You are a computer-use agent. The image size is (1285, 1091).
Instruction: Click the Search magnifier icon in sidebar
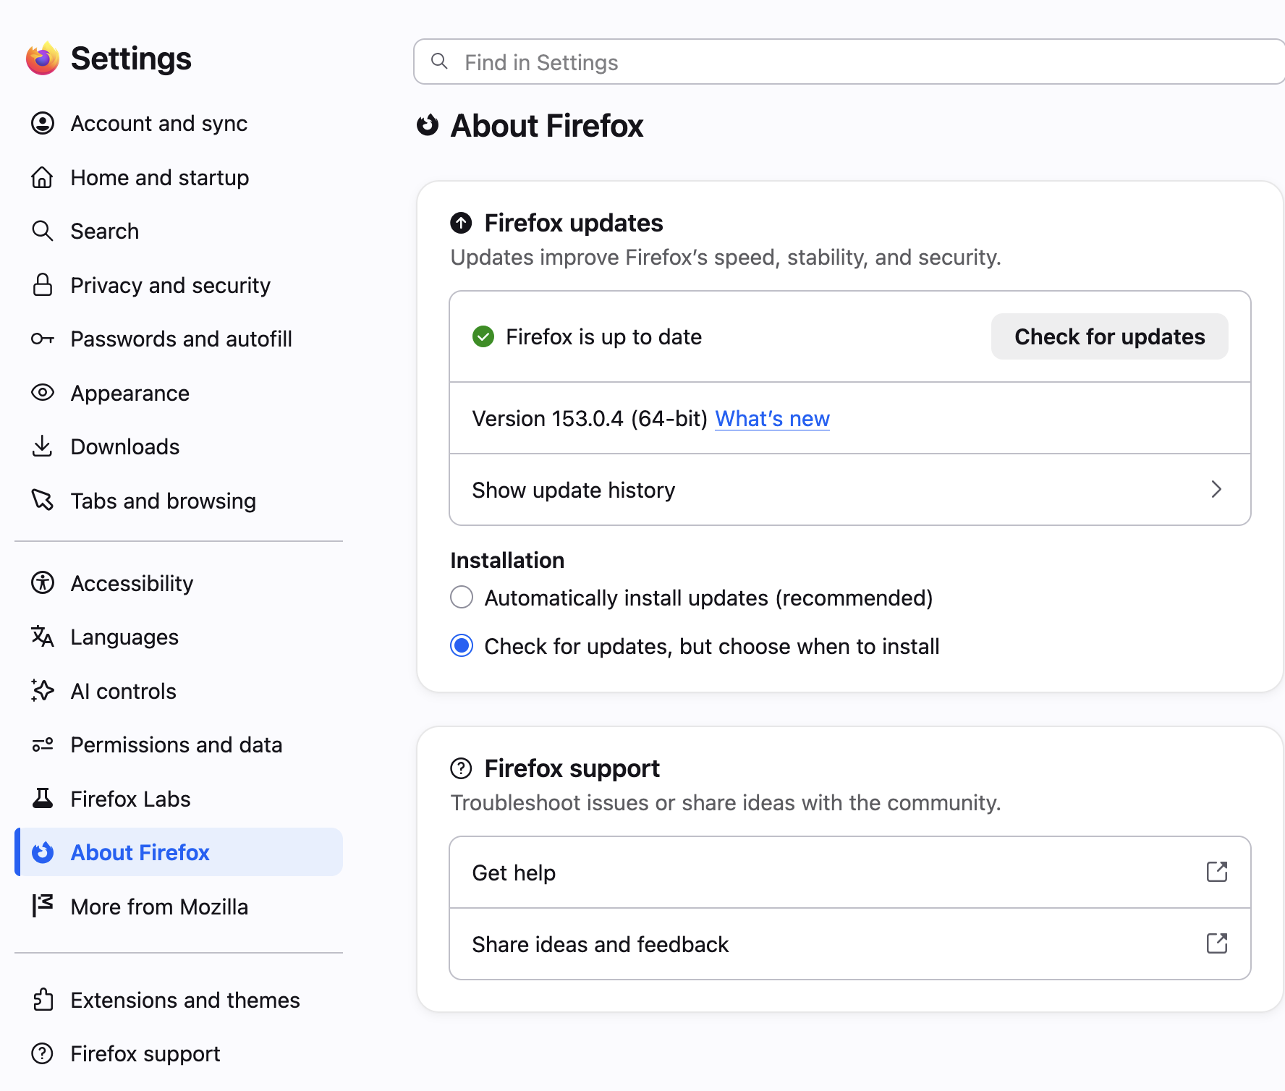(43, 232)
